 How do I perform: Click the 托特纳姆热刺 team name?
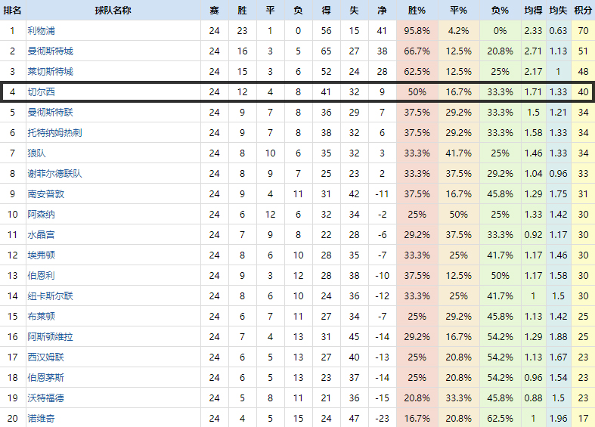pos(54,133)
